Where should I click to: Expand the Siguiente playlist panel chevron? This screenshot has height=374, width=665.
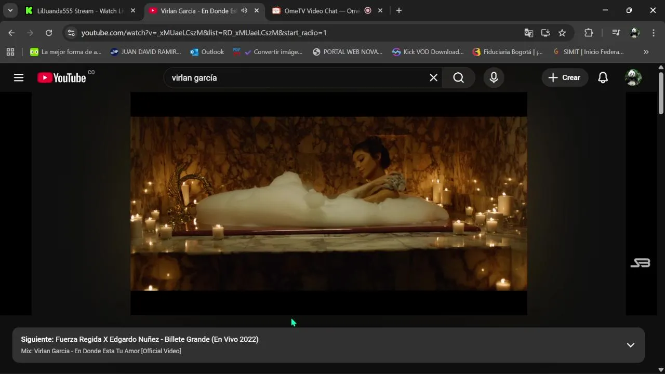631,345
